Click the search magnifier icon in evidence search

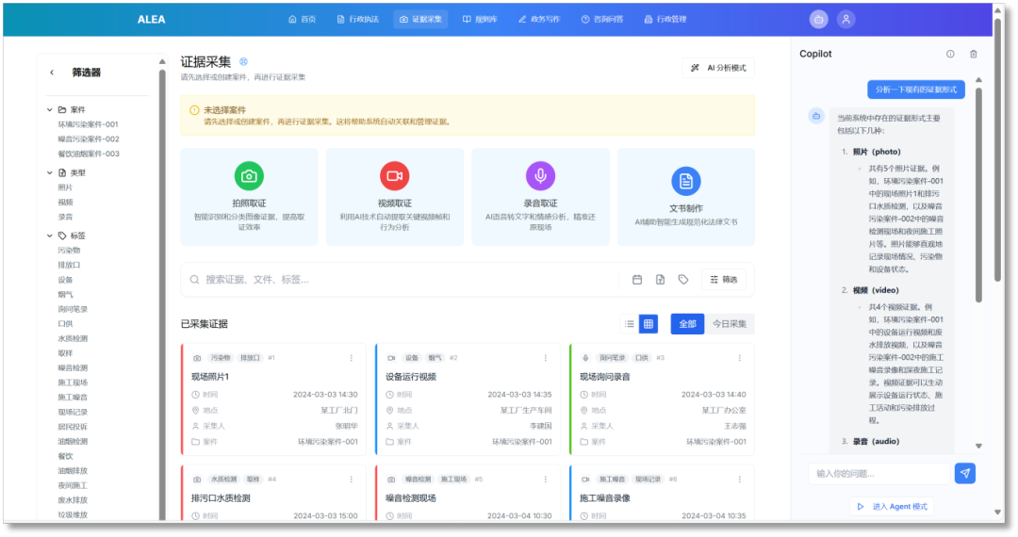(x=194, y=280)
